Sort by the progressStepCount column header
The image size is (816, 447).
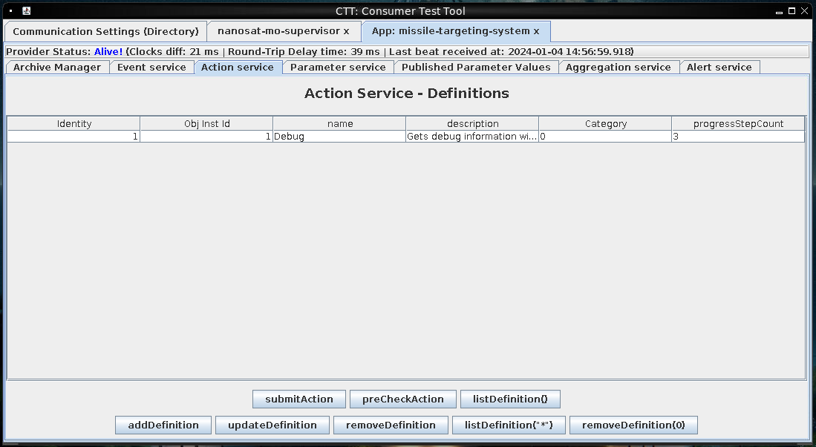pos(738,123)
